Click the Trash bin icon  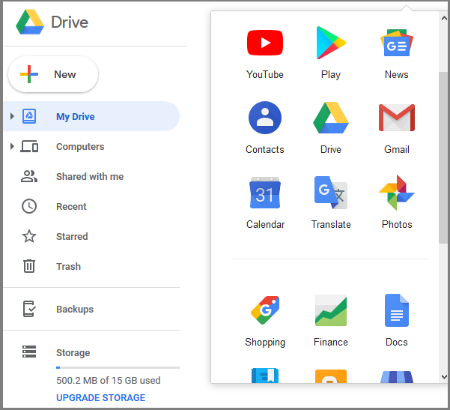click(29, 266)
